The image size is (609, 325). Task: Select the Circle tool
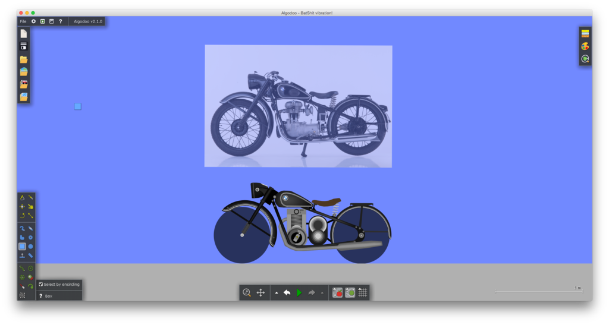coord(30,246)
